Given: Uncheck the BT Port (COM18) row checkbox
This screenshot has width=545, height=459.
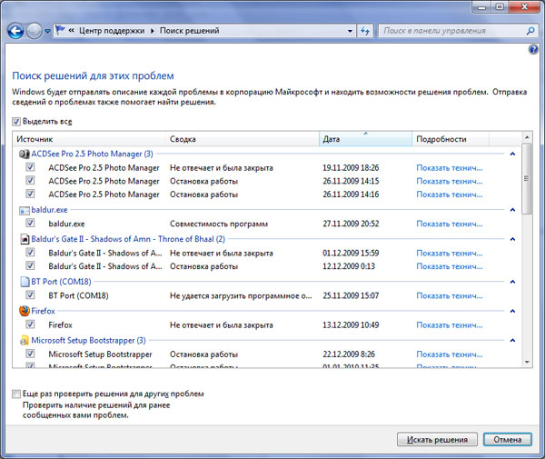Looking at the screenshot, I should [30, 294].
